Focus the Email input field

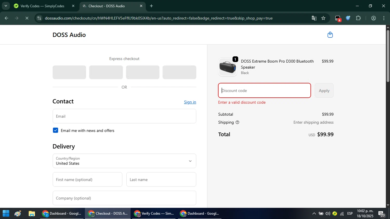tap(124, 116)
